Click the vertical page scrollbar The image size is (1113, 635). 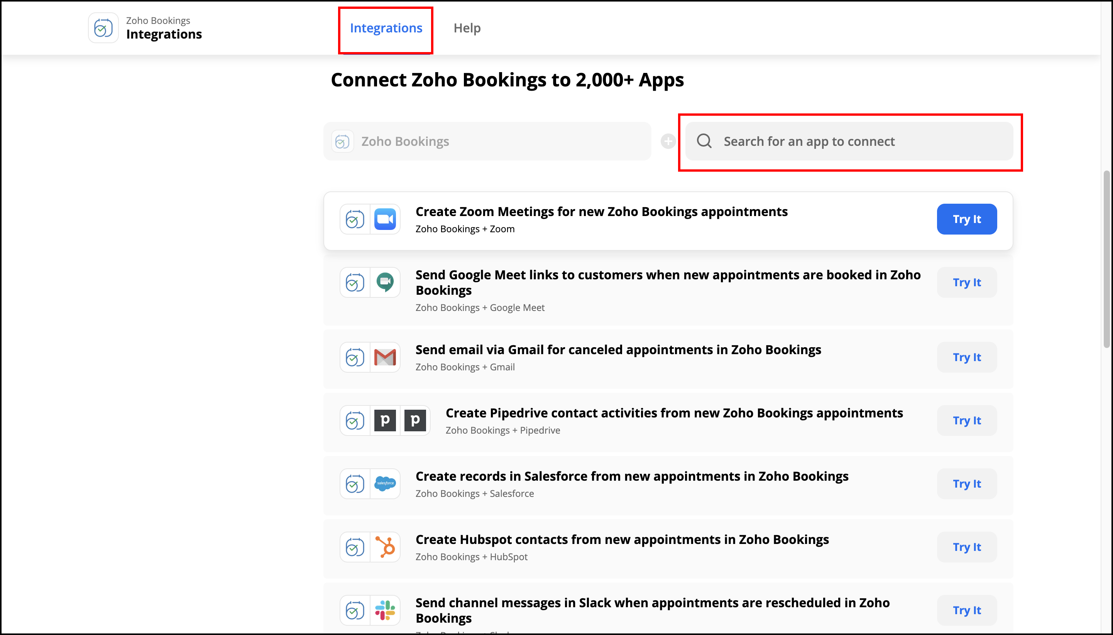(1106, 260)
